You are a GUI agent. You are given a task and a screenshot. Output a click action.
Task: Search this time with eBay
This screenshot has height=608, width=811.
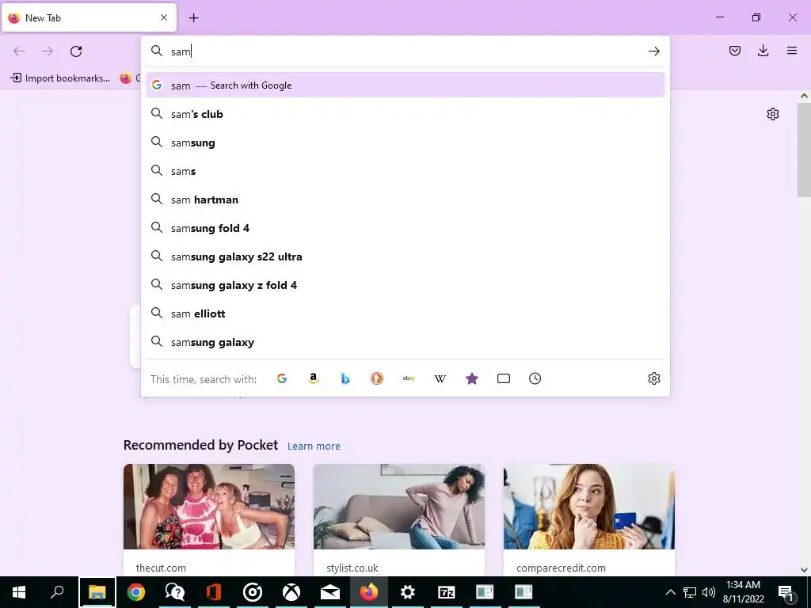pyautogui.click(x=409, y=378)
